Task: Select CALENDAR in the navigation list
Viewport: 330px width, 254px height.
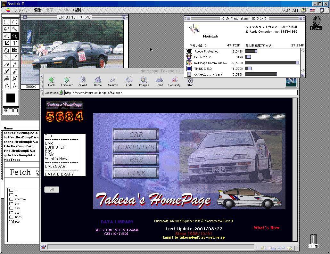Action: tap(55, 167)
